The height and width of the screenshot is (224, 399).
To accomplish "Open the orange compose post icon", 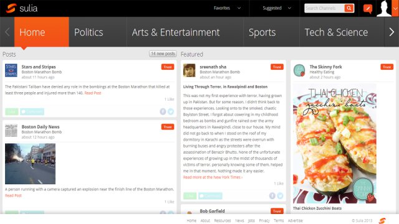I will coord(368,9).
